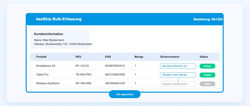The width and height of the screenshot is (250, 106).
Task: Click the quantity 1 in Wireless Kopfhörer row
Action: (135, 83)
